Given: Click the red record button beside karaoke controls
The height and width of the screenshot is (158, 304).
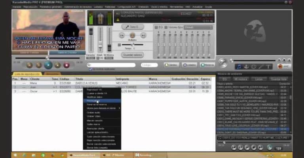Looking at the screenshot, I should 66,65.
